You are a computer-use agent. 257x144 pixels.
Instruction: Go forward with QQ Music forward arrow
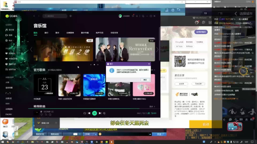pyautogui.click(x=39, y=16)
